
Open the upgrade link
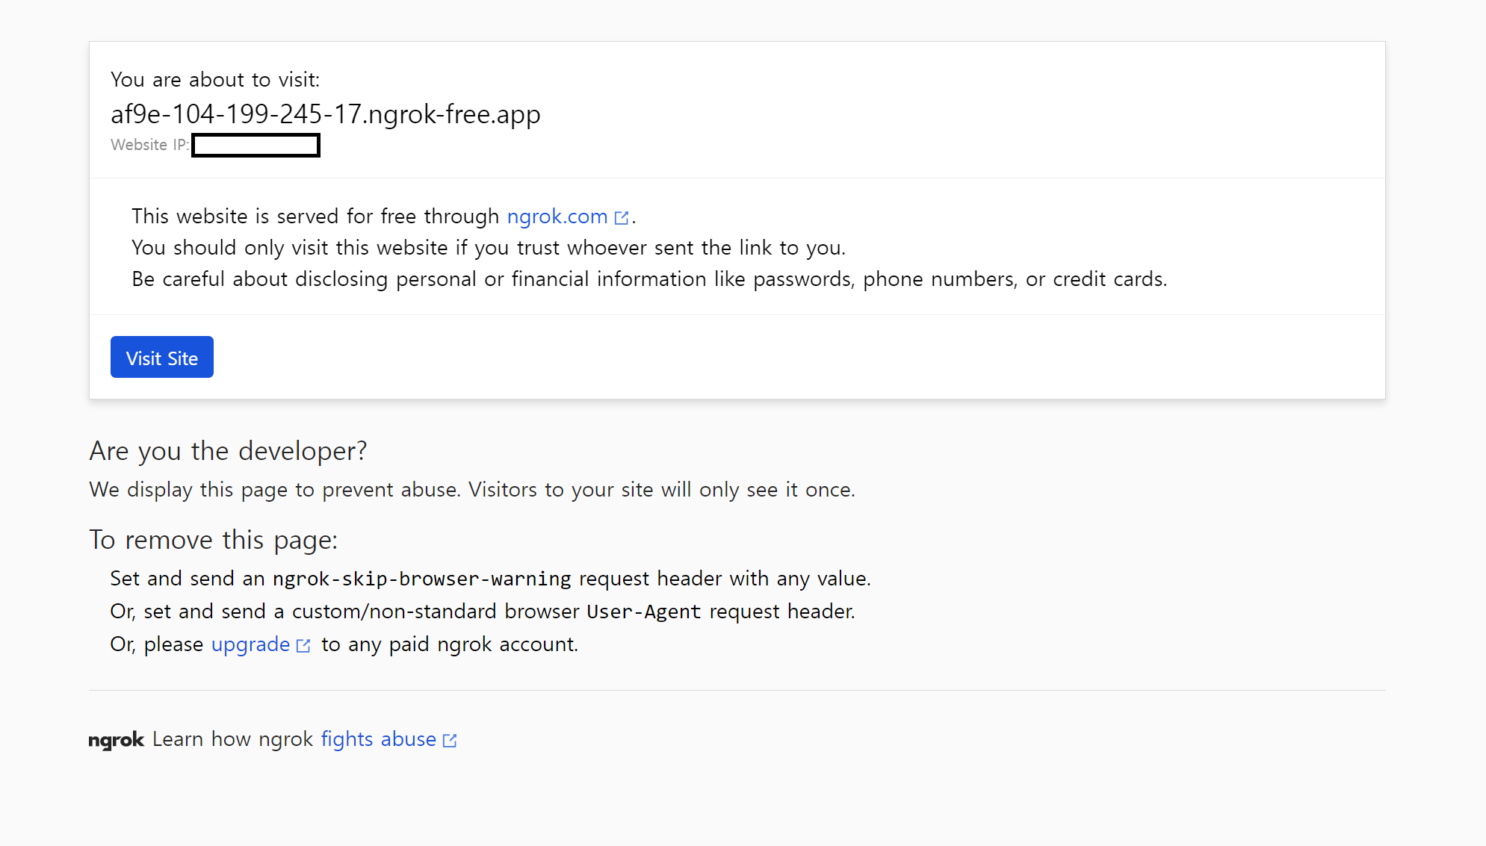pyautogui.click(x=250, y=644)
